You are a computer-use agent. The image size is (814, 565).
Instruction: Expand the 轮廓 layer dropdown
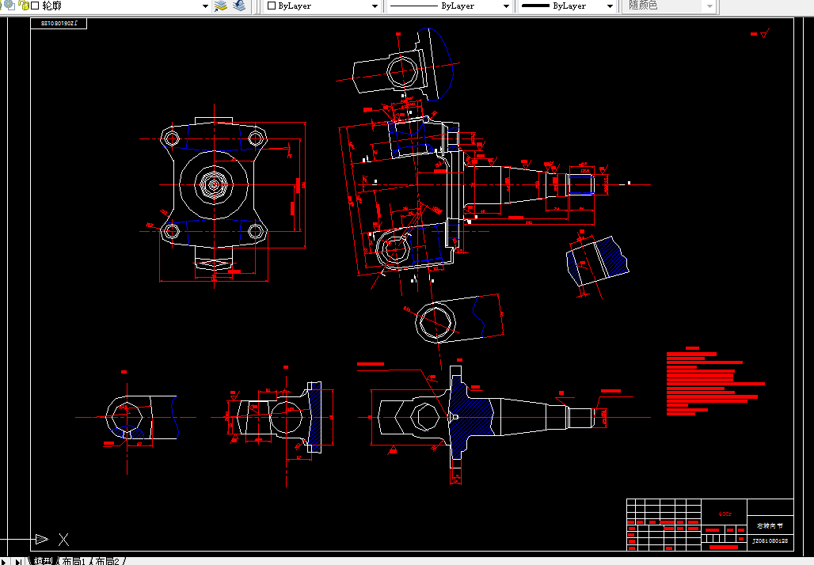tap(205, 6)
